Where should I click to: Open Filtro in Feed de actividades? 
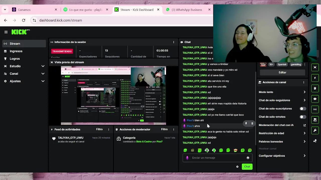pos(99,129)
